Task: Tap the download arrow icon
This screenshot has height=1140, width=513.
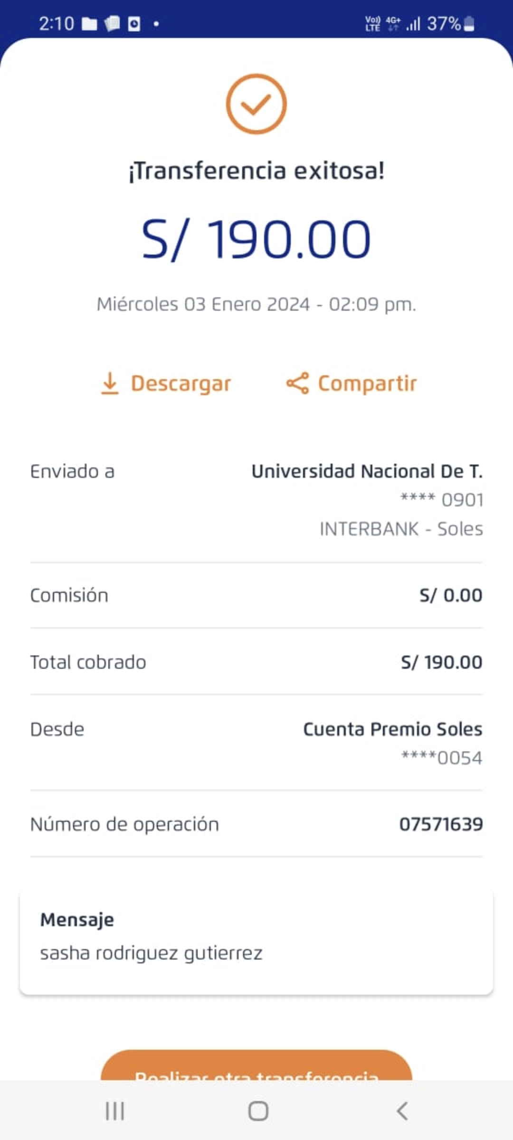Action: (x=110, y=383)
